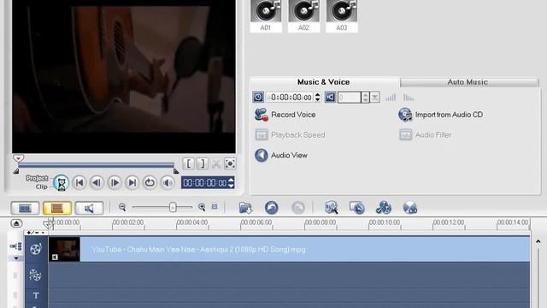
Task: Open the system volume speaker button
Action: coord(168,182)
